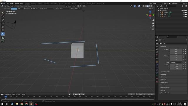This screenshot has height=106, width=188.
Task: Open the Scene properties tab icon
Action: tap(157, 52)
